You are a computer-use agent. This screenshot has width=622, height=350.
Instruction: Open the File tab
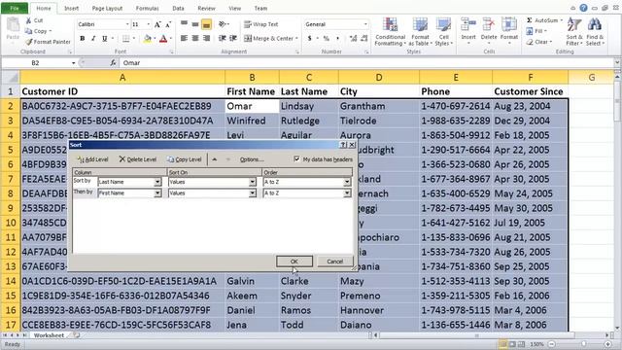click(15, 9)
